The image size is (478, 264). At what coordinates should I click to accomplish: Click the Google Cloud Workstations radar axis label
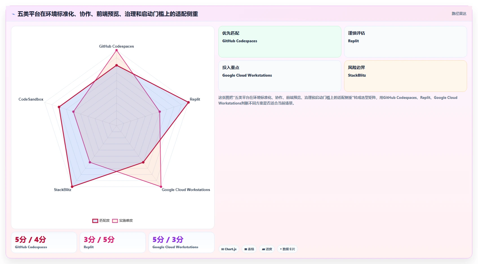(186, 190)
